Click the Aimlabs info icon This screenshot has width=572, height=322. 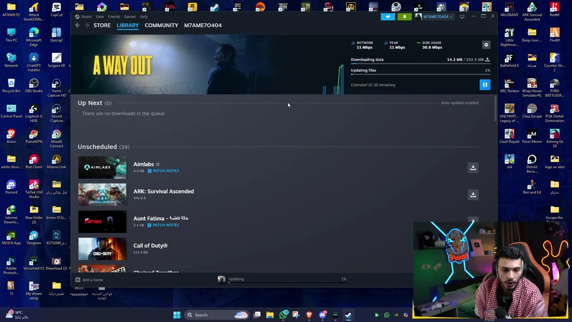pyautogui.click(x=158, y=164)
